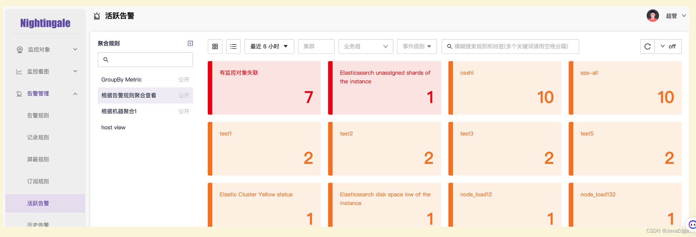The height and width of the screenshot is (237, 696).
Task: Click the Nightingale logo
Action: [x=45, y=23]
